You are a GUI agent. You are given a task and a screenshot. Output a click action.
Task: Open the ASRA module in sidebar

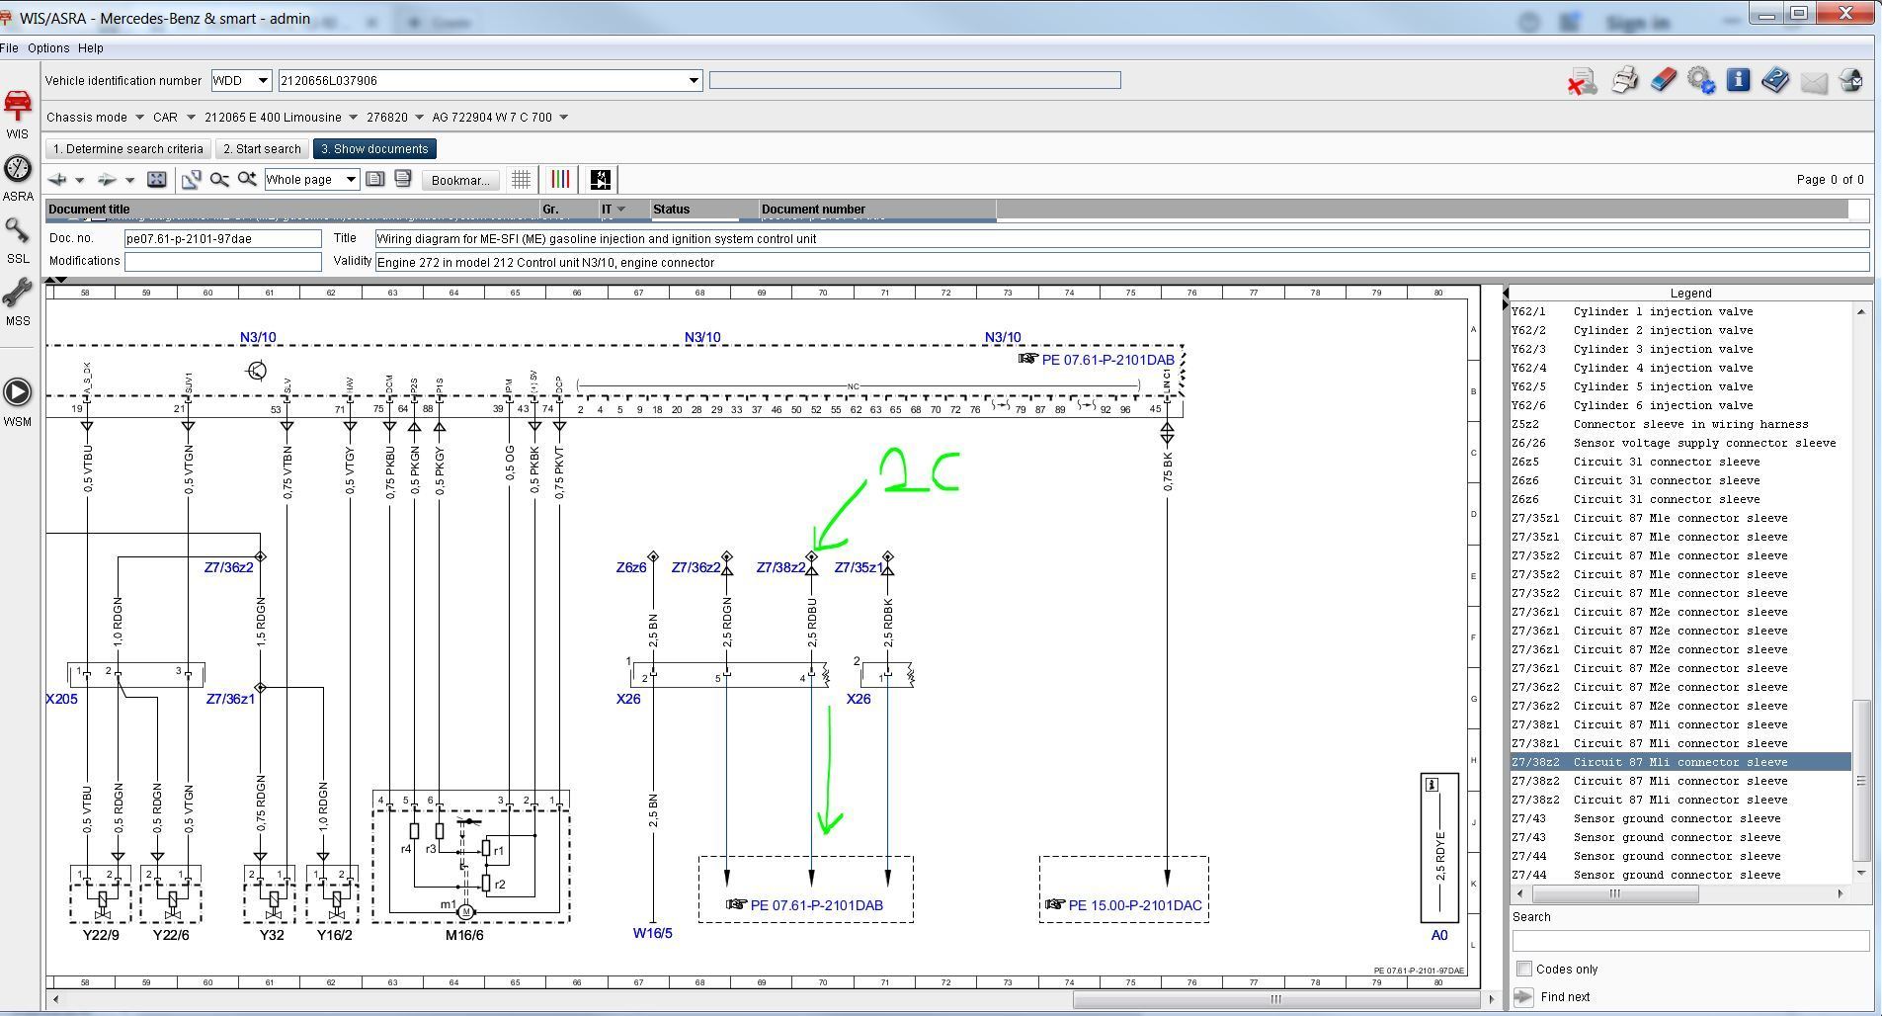(18, 178)
